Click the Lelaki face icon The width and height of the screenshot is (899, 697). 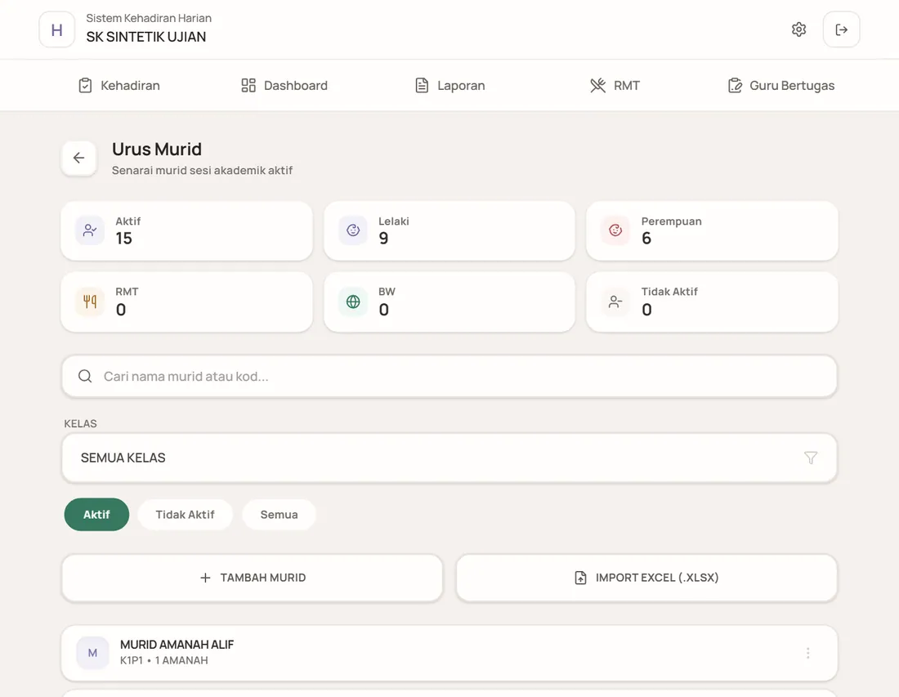tap(353, 230)
